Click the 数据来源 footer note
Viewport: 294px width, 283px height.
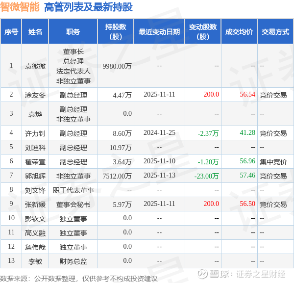point(79,279)
